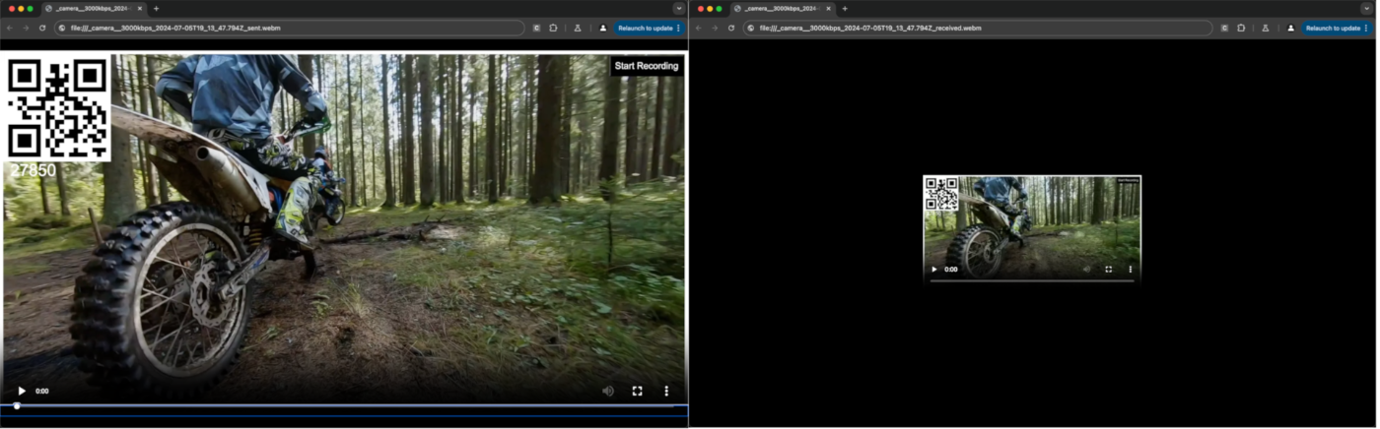Image resolution: width=1380 pixels, height=429 pixels.
Task: Open more options on received video
Action: pyautogui.click(x=1131, y=269)
